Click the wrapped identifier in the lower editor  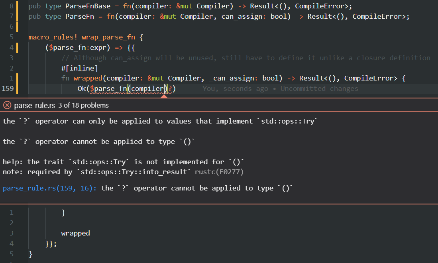pos(76,233)
